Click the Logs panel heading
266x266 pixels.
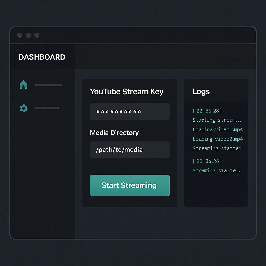click(201, 91)
